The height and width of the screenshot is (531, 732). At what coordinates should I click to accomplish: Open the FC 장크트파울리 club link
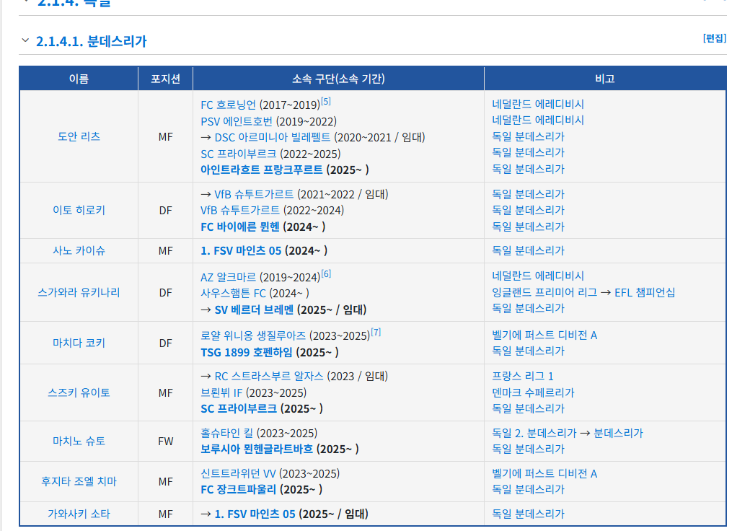point(239,490)
